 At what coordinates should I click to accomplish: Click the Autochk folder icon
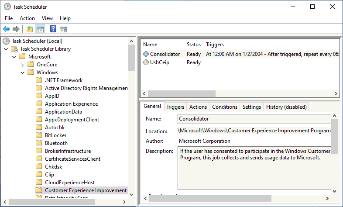tap(39, 127)
